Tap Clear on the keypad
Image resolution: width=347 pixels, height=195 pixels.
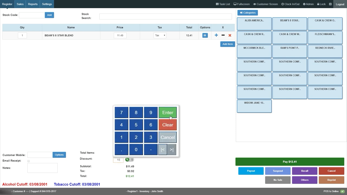click(168, 125)
